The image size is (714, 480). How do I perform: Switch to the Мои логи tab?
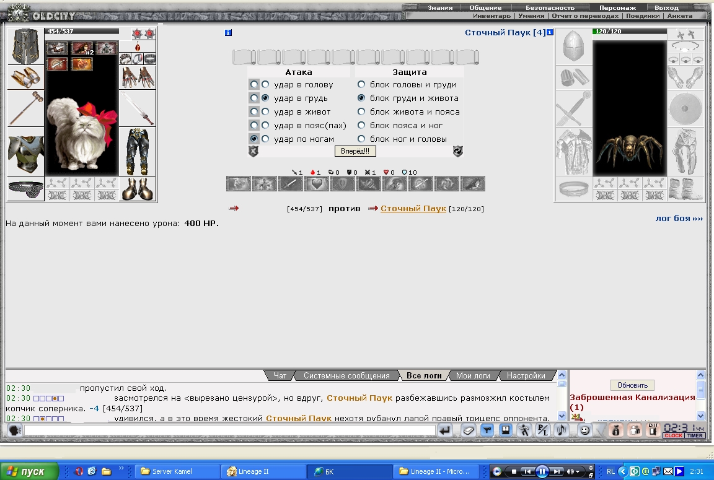pos(473,376)
